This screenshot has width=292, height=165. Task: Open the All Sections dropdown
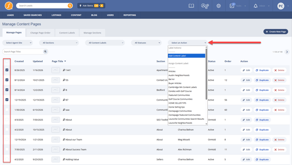[59, 43]
